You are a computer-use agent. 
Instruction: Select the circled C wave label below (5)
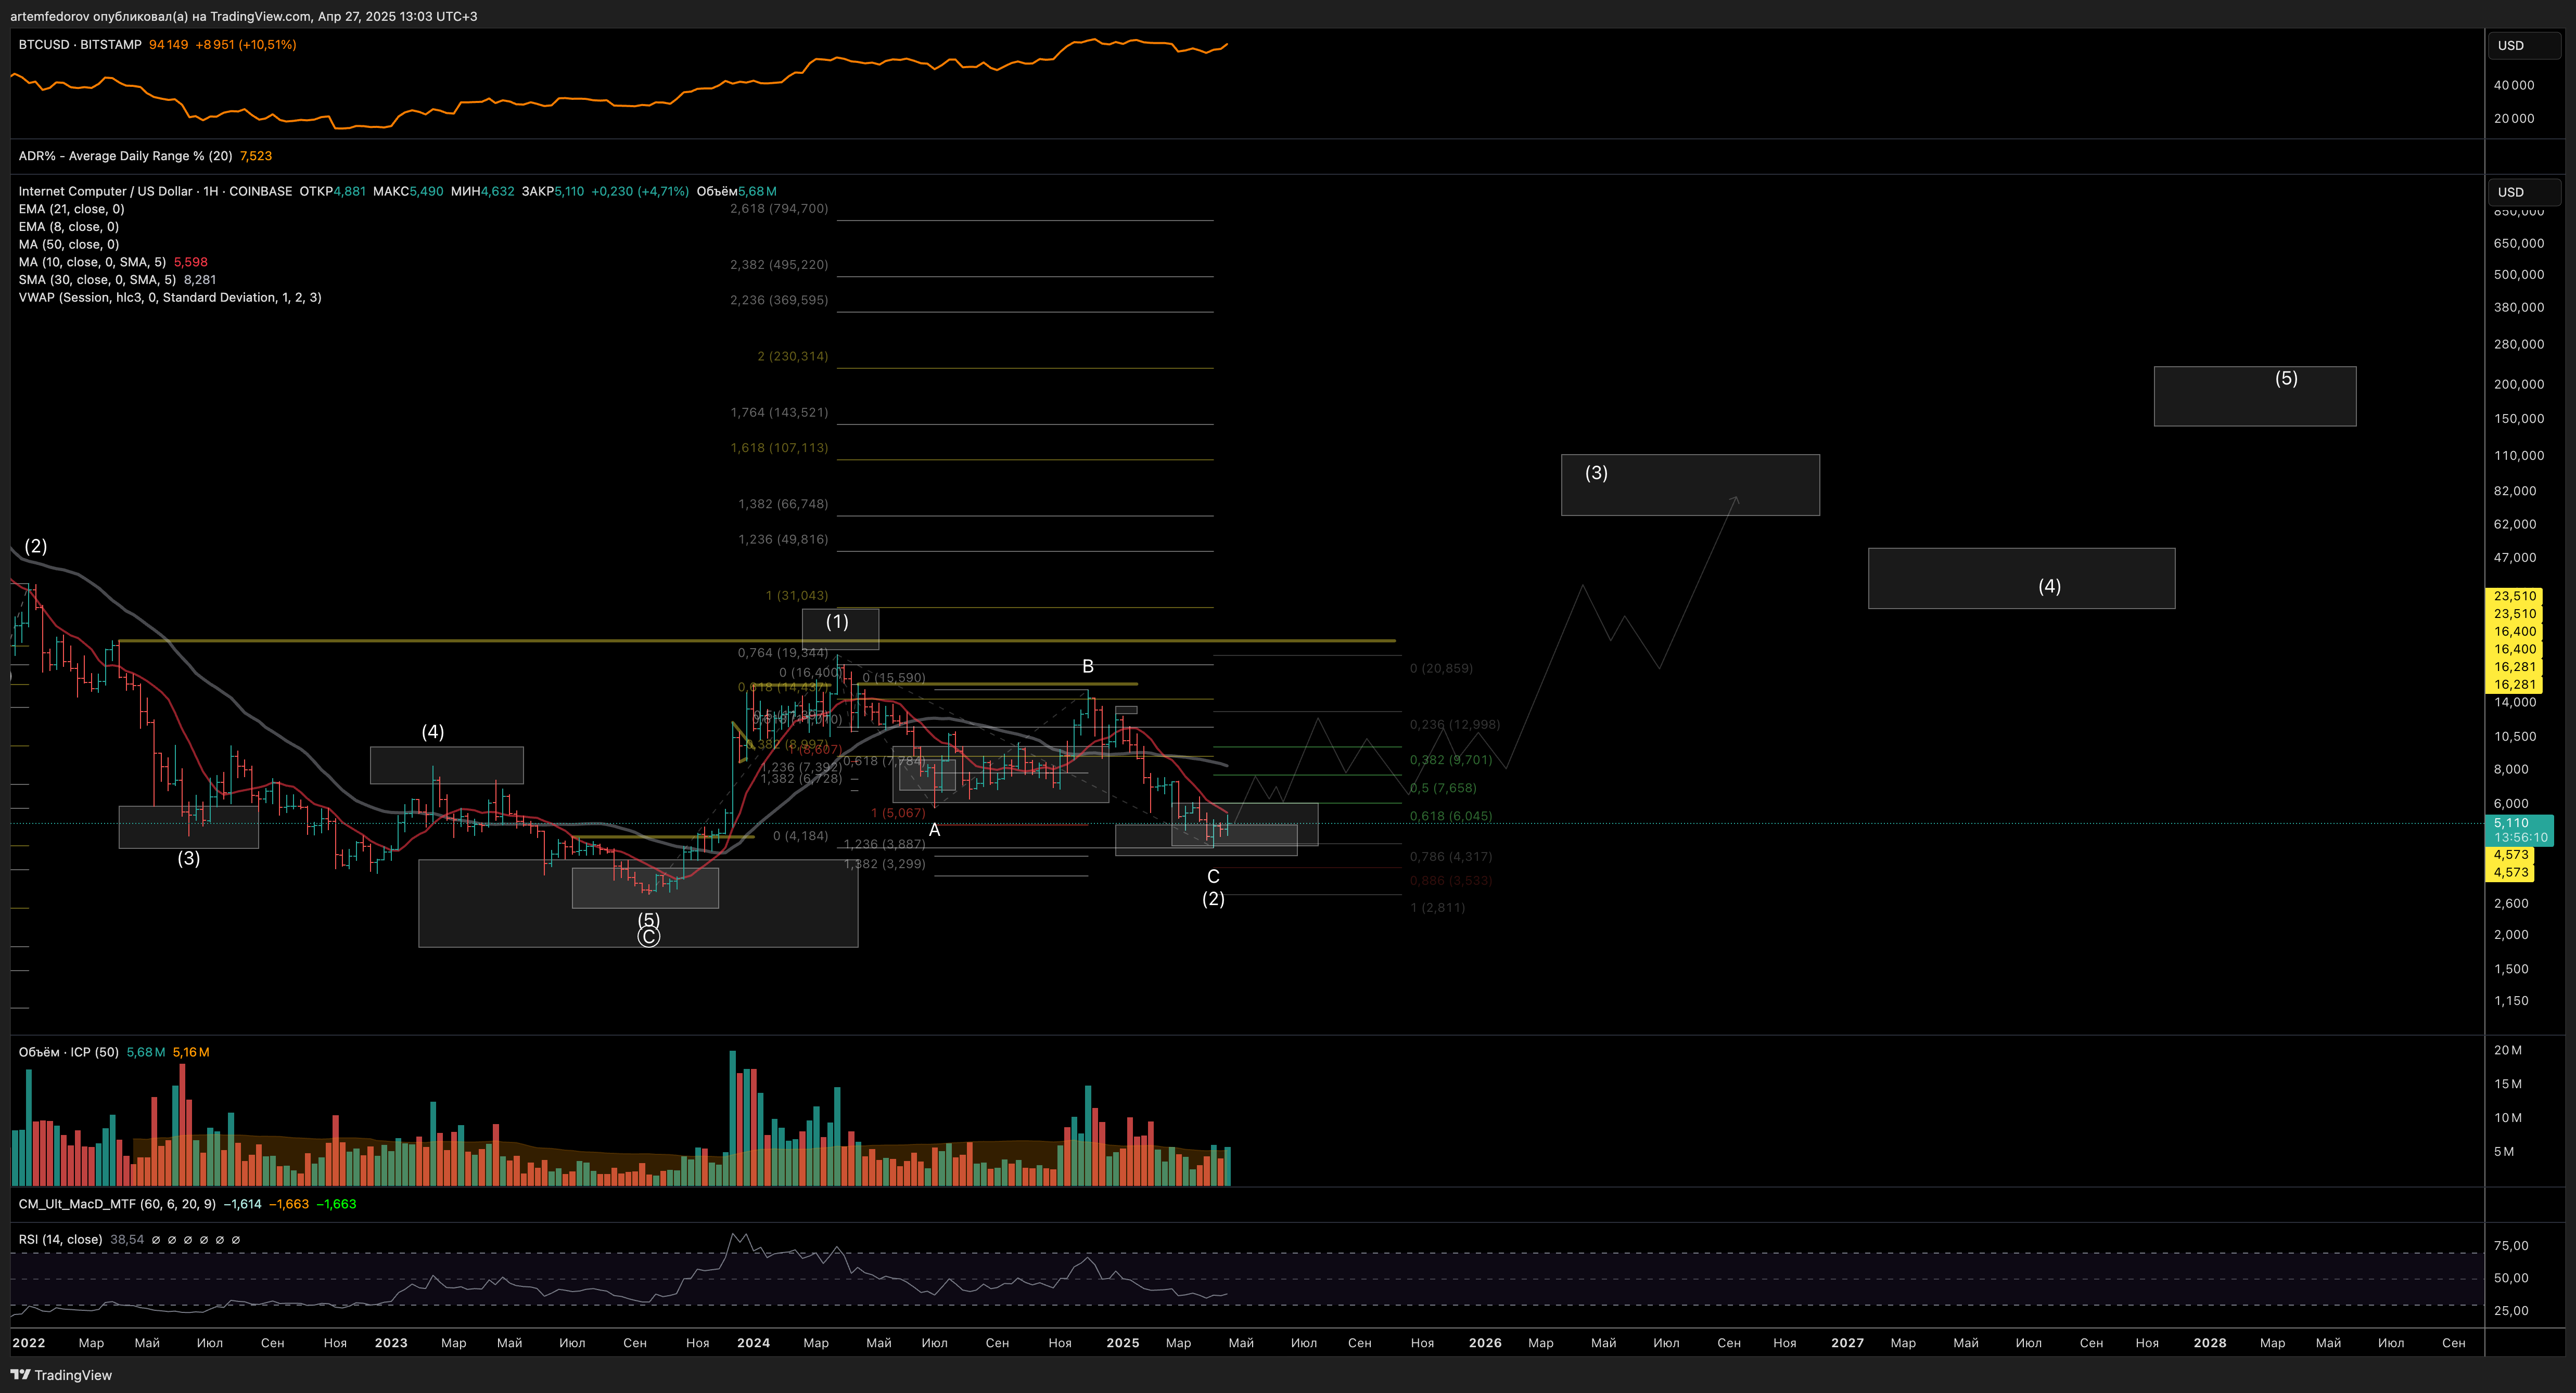point(649,937)
